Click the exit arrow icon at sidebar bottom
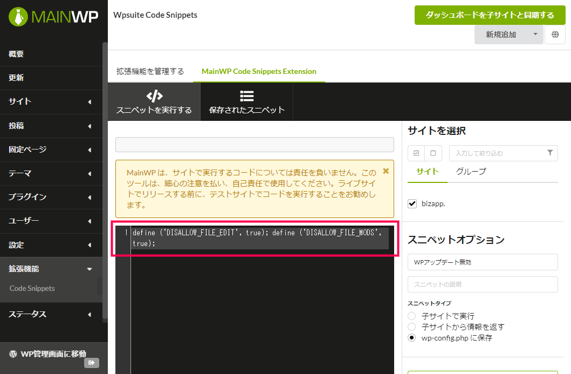The height and width of the screenshot is (374, 571). coord(92,362)
